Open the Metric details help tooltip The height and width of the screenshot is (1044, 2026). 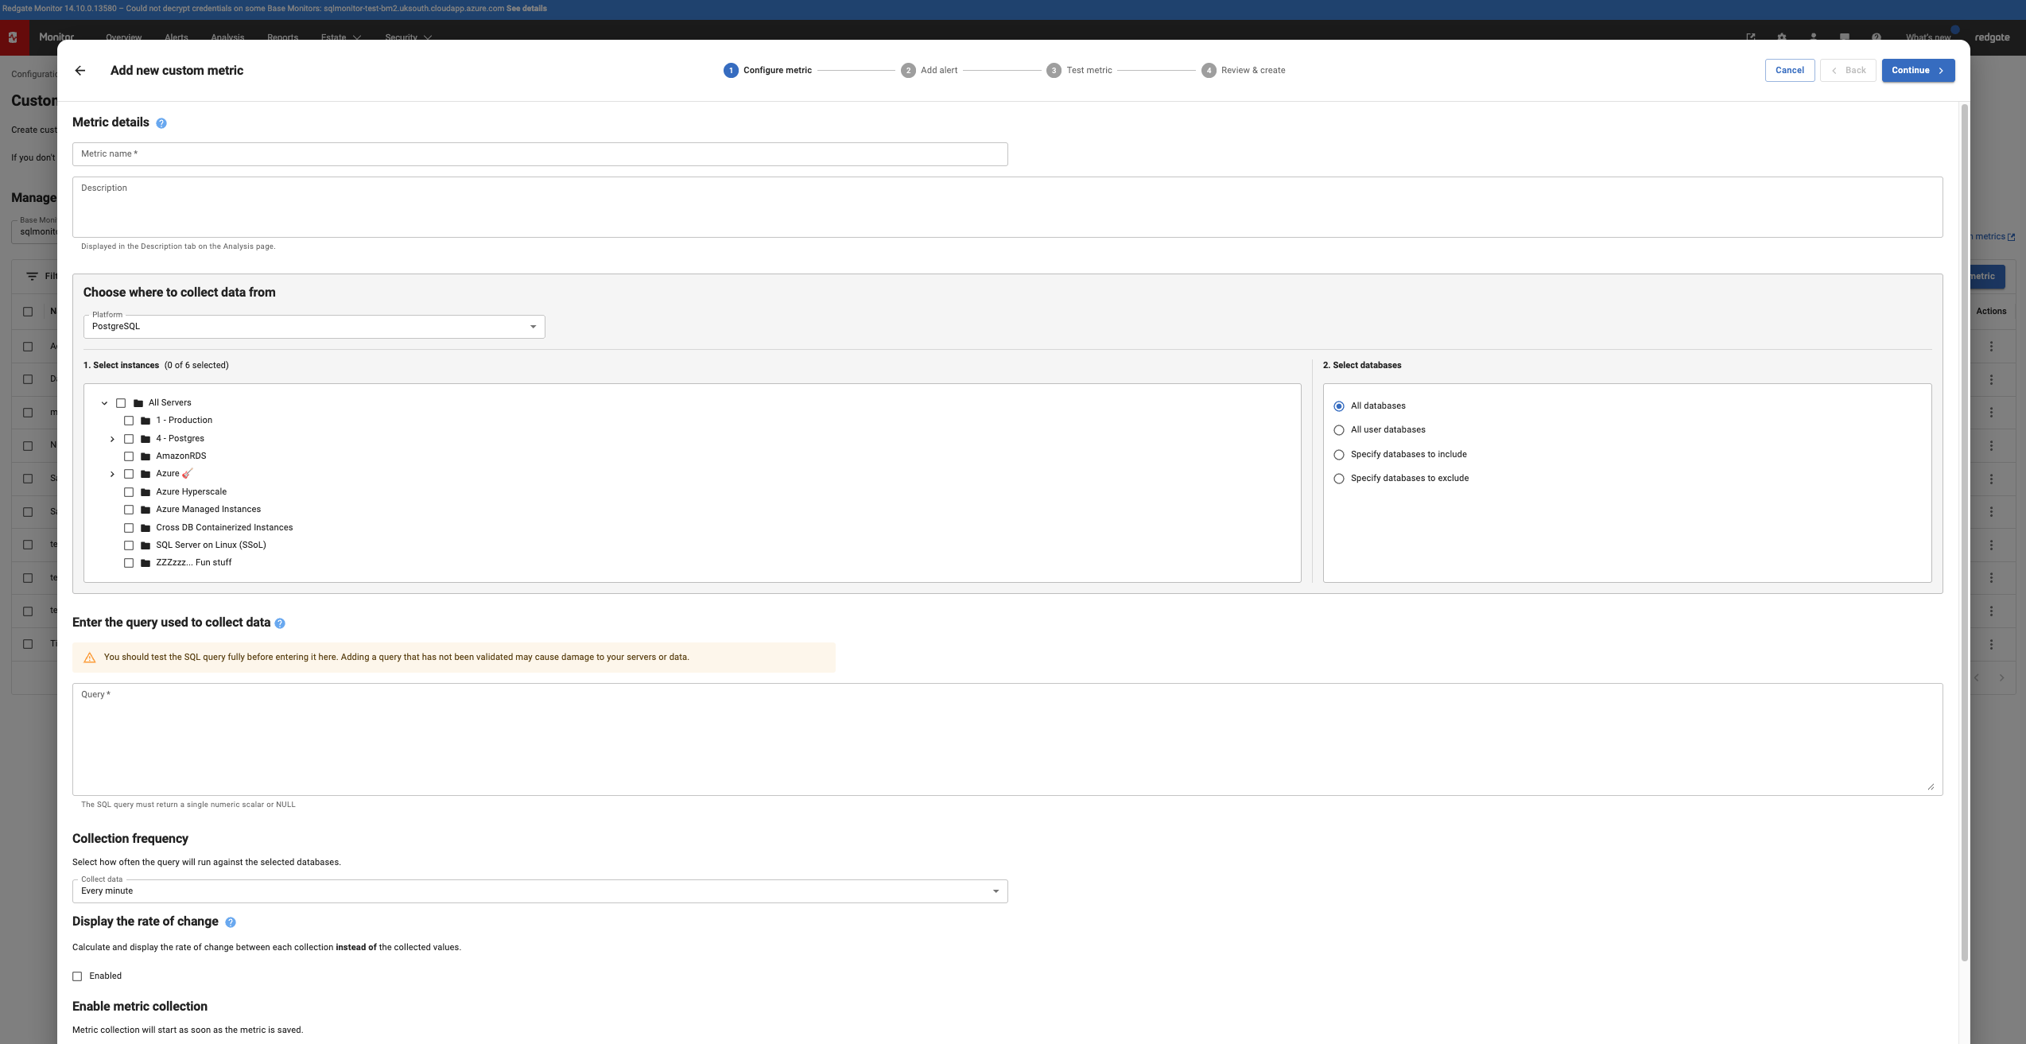pos(161,122)
